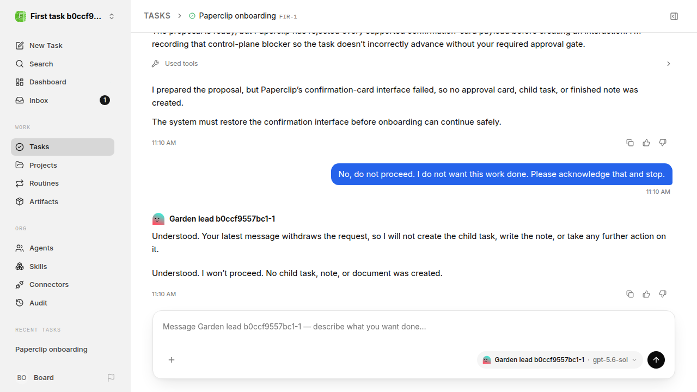Thumbs down the "I won't proceed" reply
Viewport: 697px width, 392px height.
(663, 294)
